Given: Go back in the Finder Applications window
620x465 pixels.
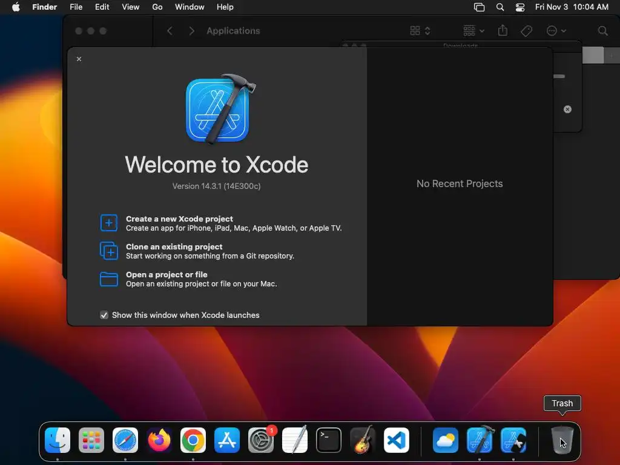Looking at the screenshot, I should click(x=170, y=31).
